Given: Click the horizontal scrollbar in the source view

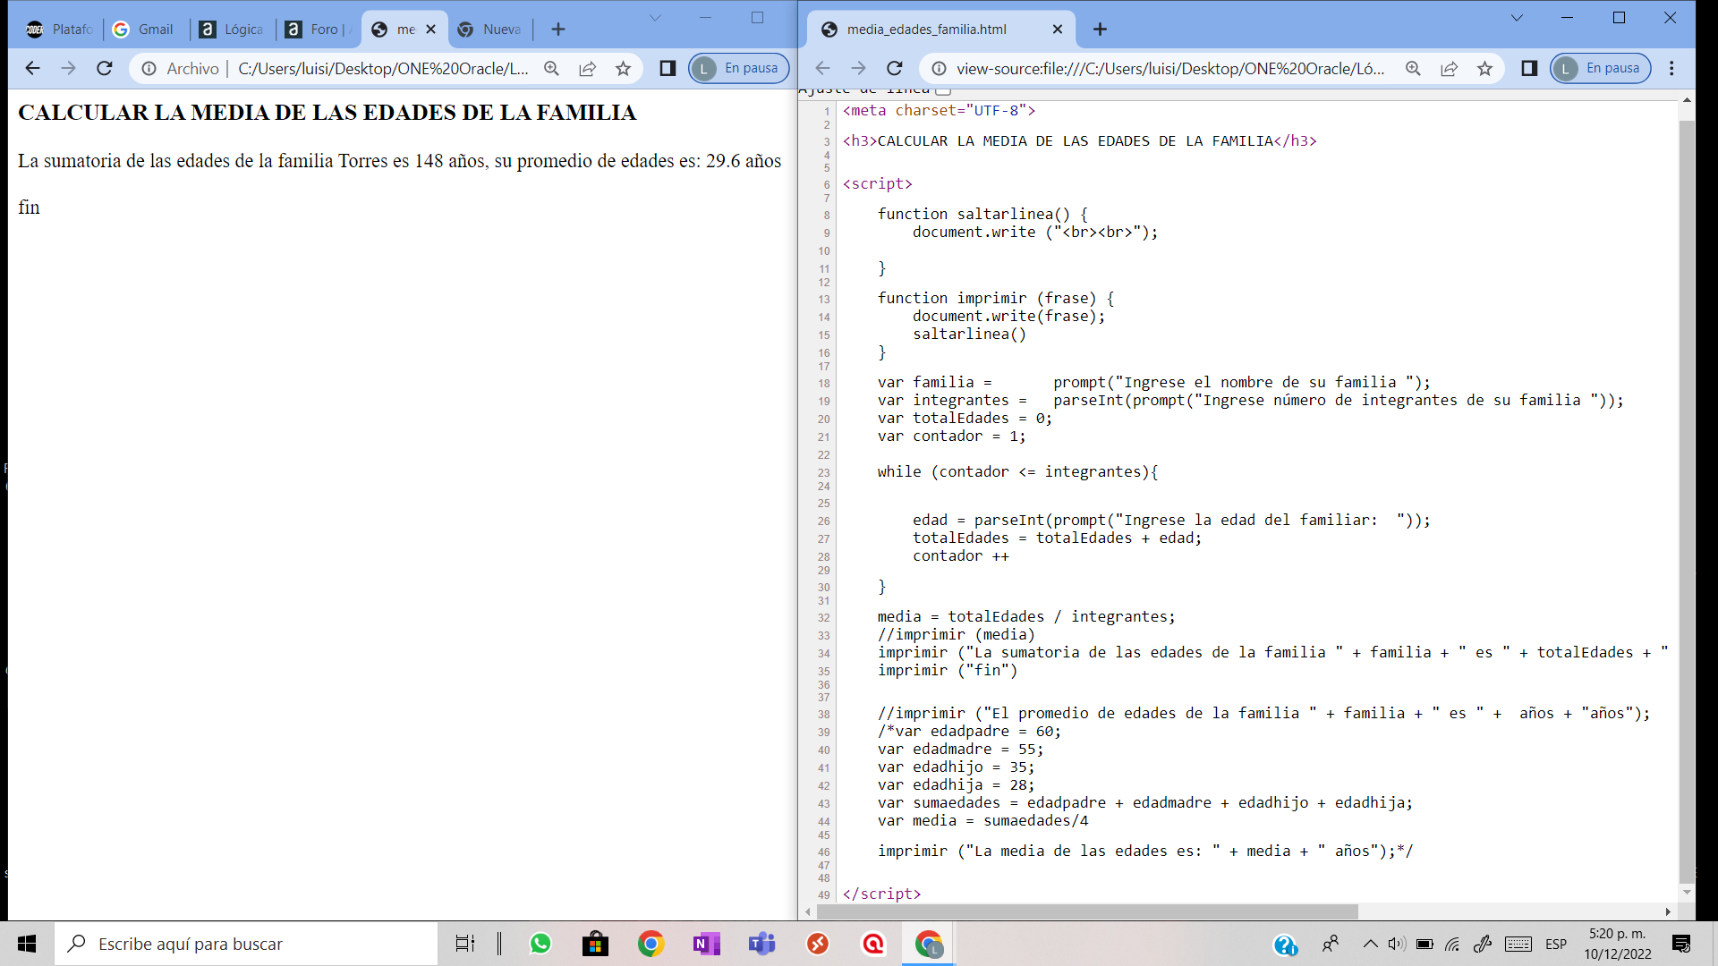Looking at the screenshot, I should point(1087,911).
